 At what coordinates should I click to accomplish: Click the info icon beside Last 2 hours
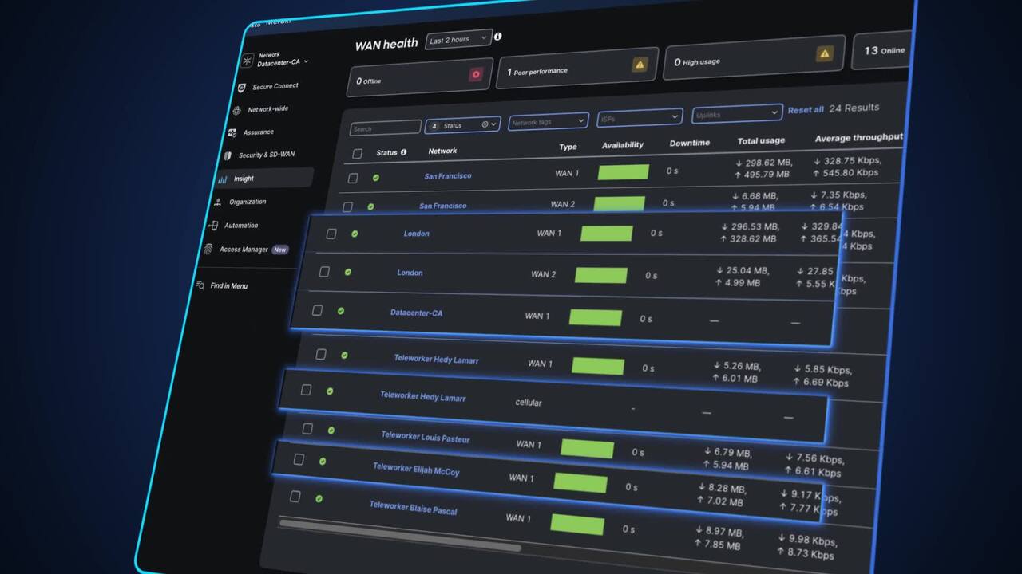tap(498, 37)
